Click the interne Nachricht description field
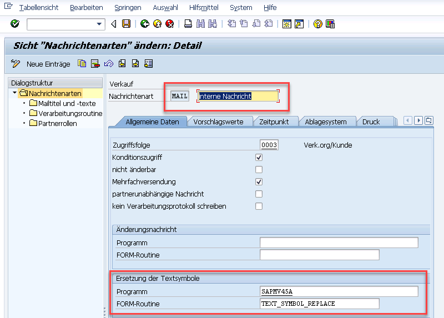This screenshot has height=318, width=444. (x=238, y=96)
